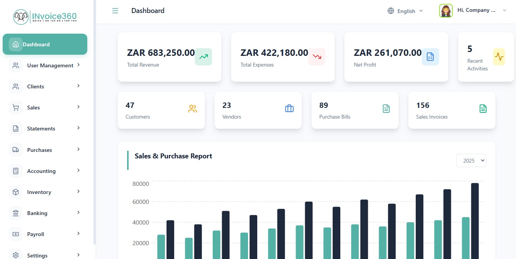Open the year selector showing 2025

471,160
